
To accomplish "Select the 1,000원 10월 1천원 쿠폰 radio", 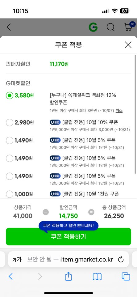I will (10, 194).
